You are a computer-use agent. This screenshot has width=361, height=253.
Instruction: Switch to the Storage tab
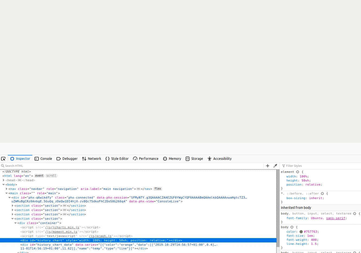(x=194, y=159)
